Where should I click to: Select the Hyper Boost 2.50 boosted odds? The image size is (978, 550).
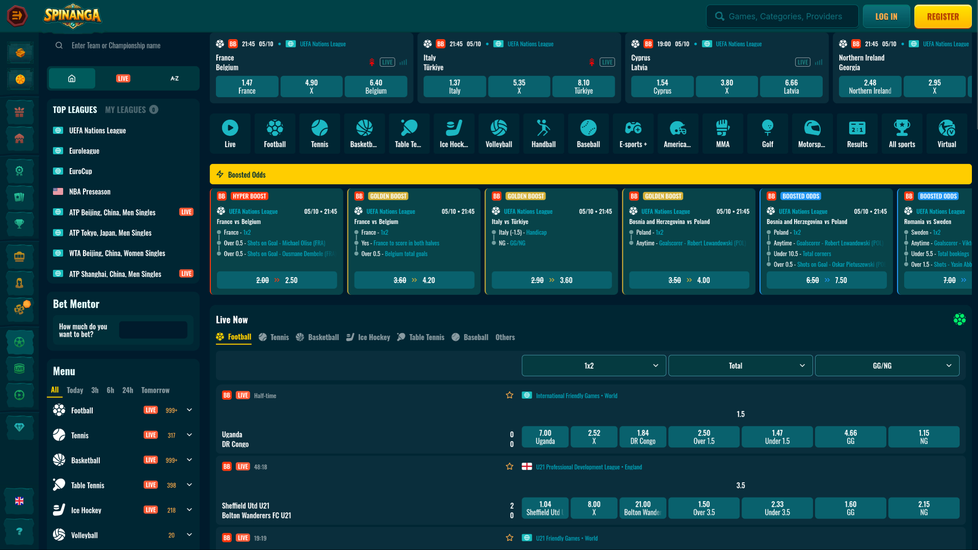pyautogui.click(x=277, y=280)
